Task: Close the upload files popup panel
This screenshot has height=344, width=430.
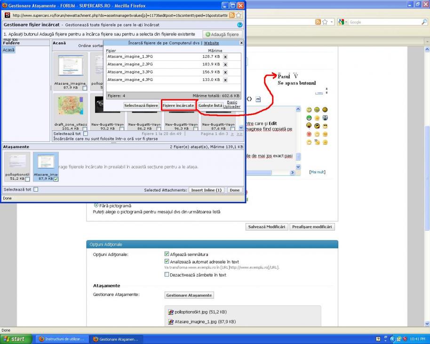Action: click(241, 42)
